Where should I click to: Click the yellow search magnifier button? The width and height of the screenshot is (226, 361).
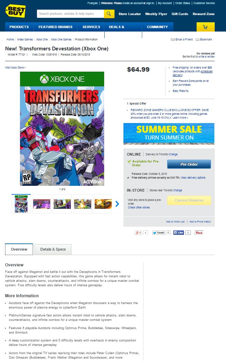click(x=109, y=14)
